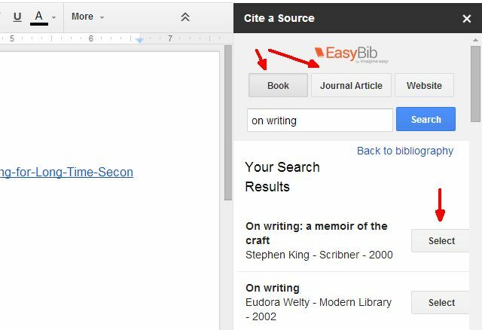Image resolution: width=482 pixels, height=330 pixels.
Task: Click the document vertical scrollbar thumb
Action: pos(227,123)
